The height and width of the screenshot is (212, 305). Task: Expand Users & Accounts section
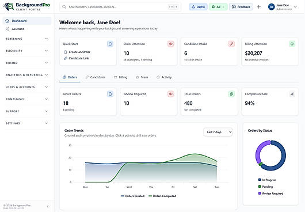point(27,87)
